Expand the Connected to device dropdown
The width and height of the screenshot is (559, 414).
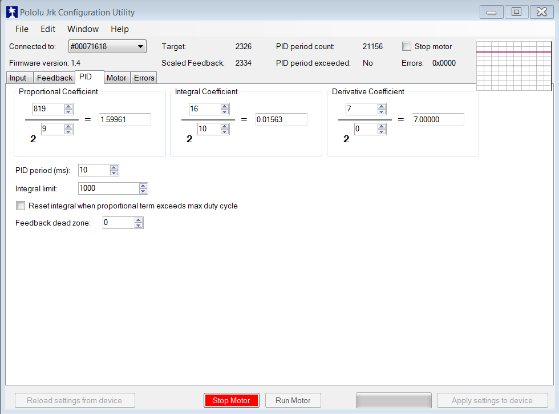107,46
